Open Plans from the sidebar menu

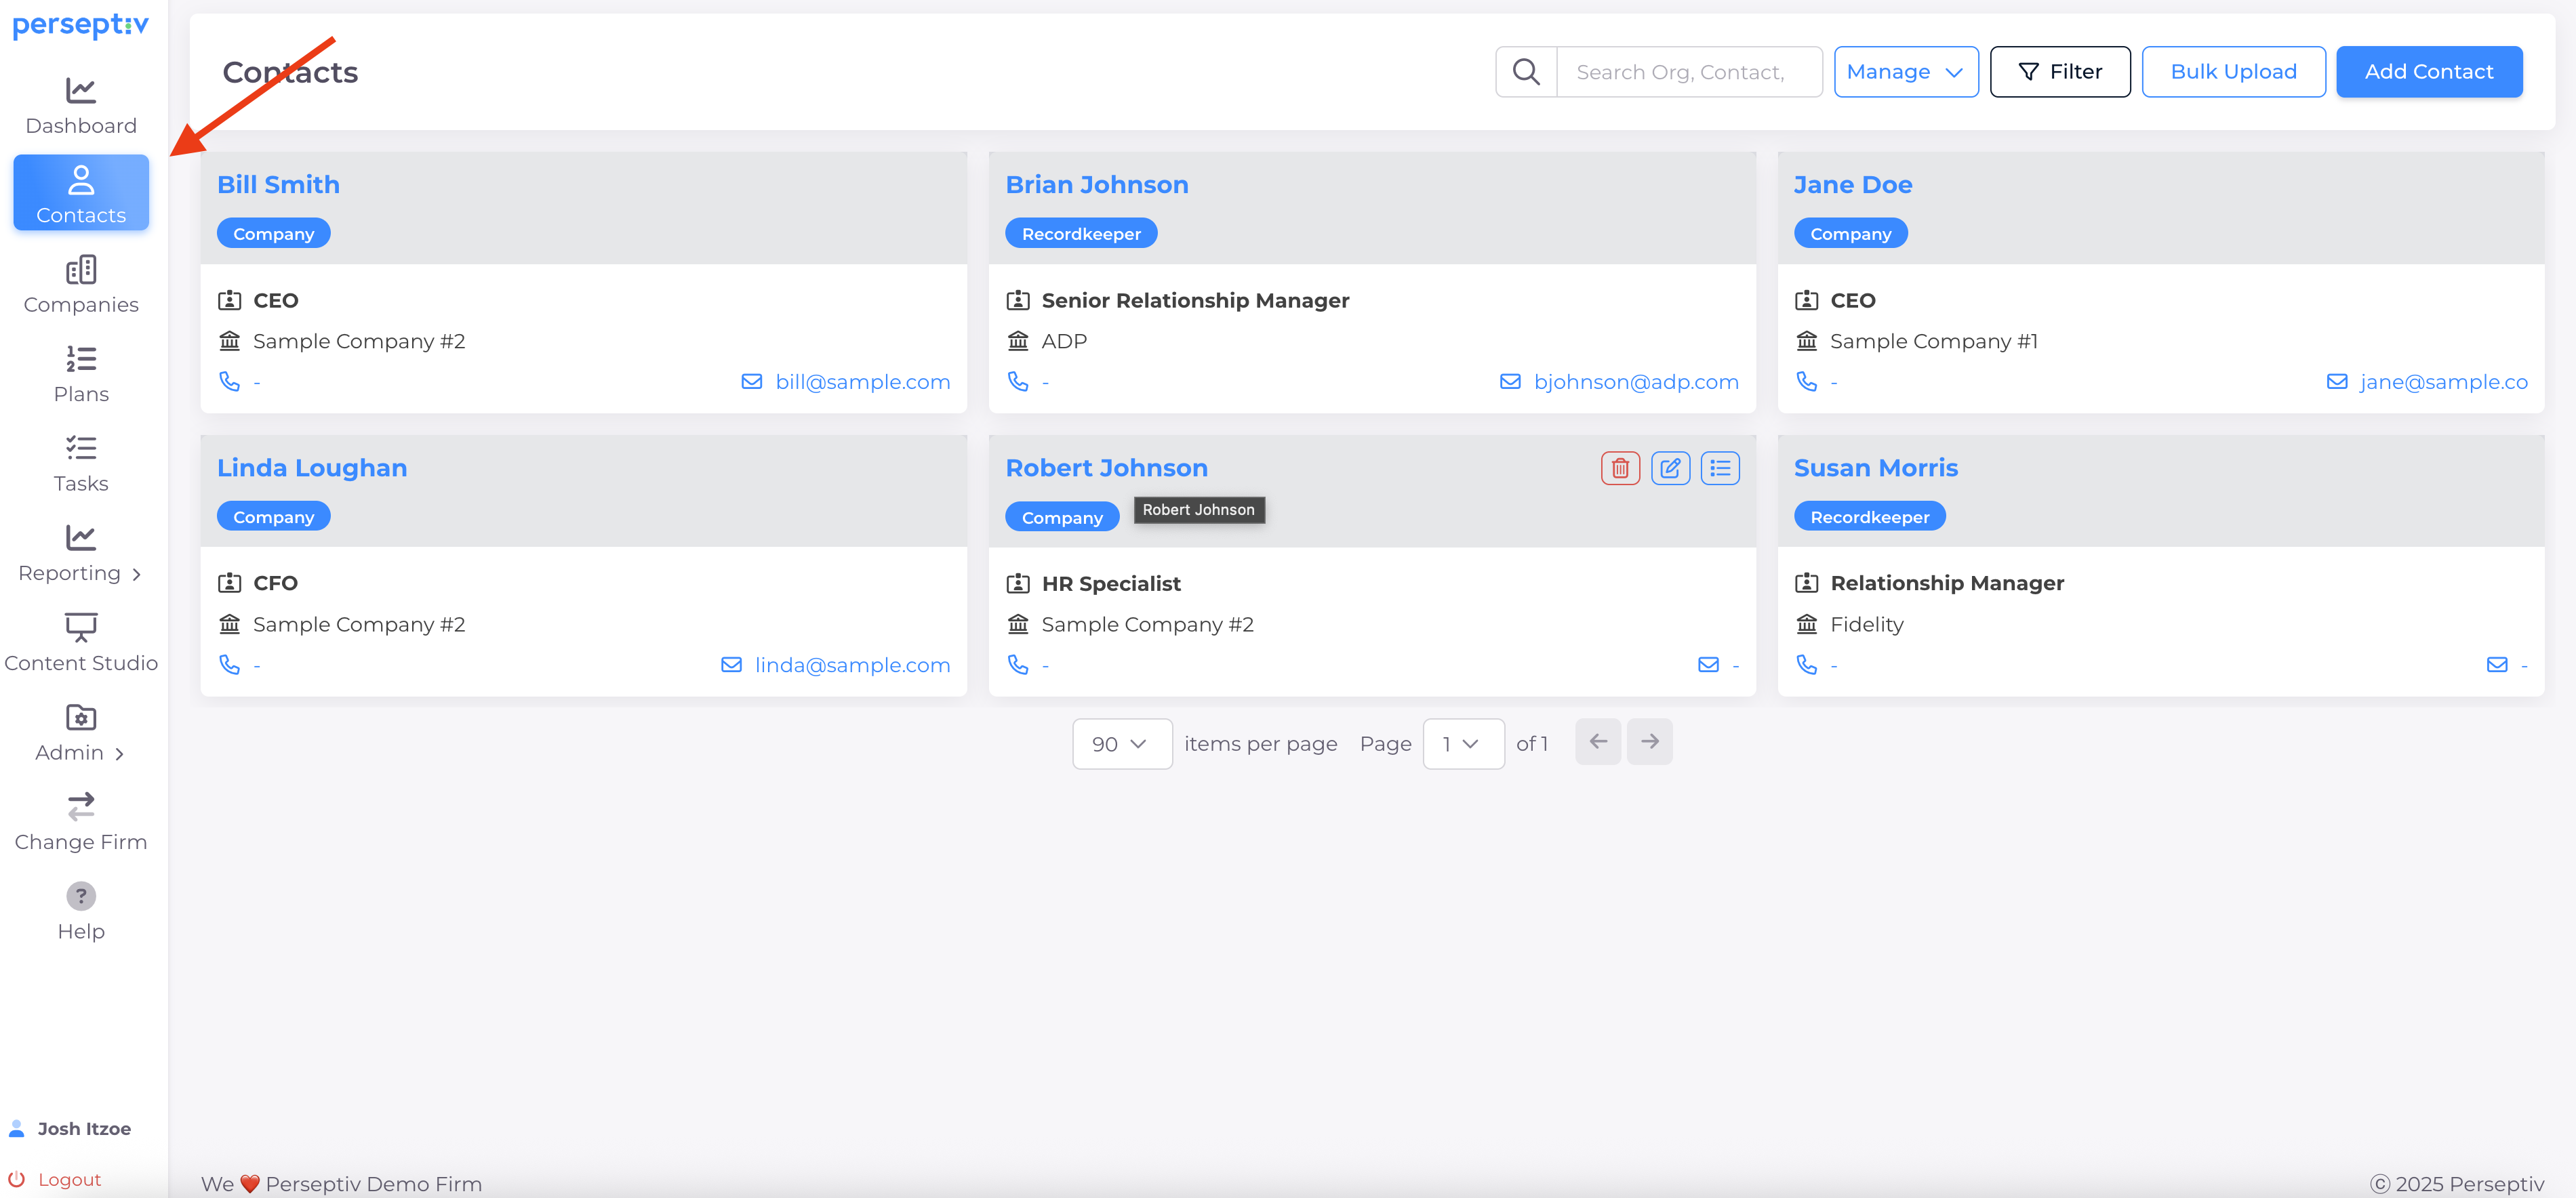click(x=81, y=375)
